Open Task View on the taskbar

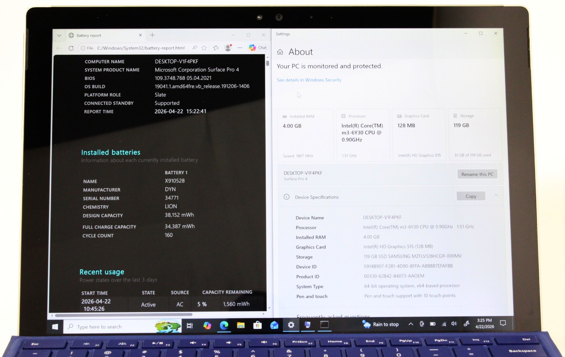(190, 326)
